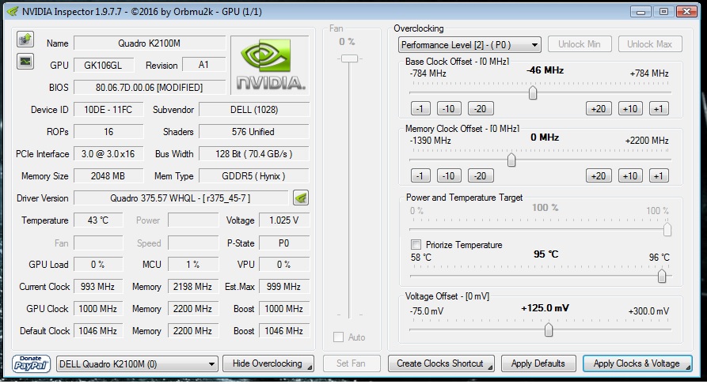Open the Performance Level [2] - (P0) dropdown
Screen dimensions: 707x384
pos(469,44)
